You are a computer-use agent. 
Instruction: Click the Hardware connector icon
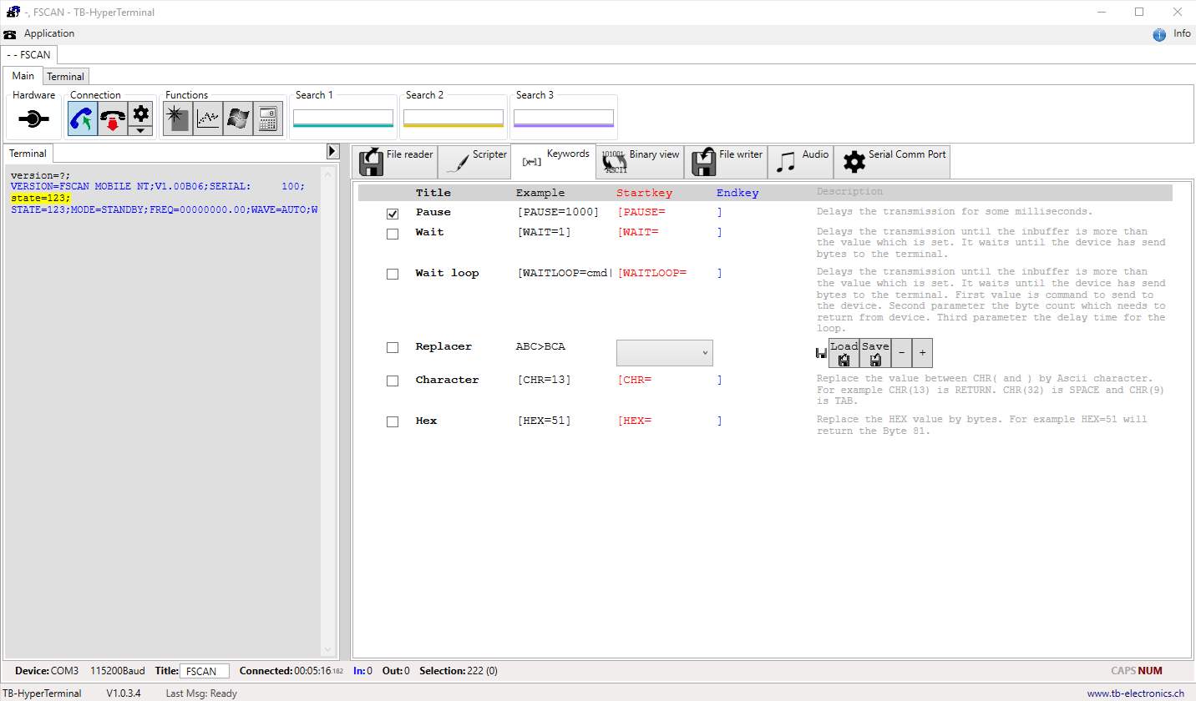(33, 119)
